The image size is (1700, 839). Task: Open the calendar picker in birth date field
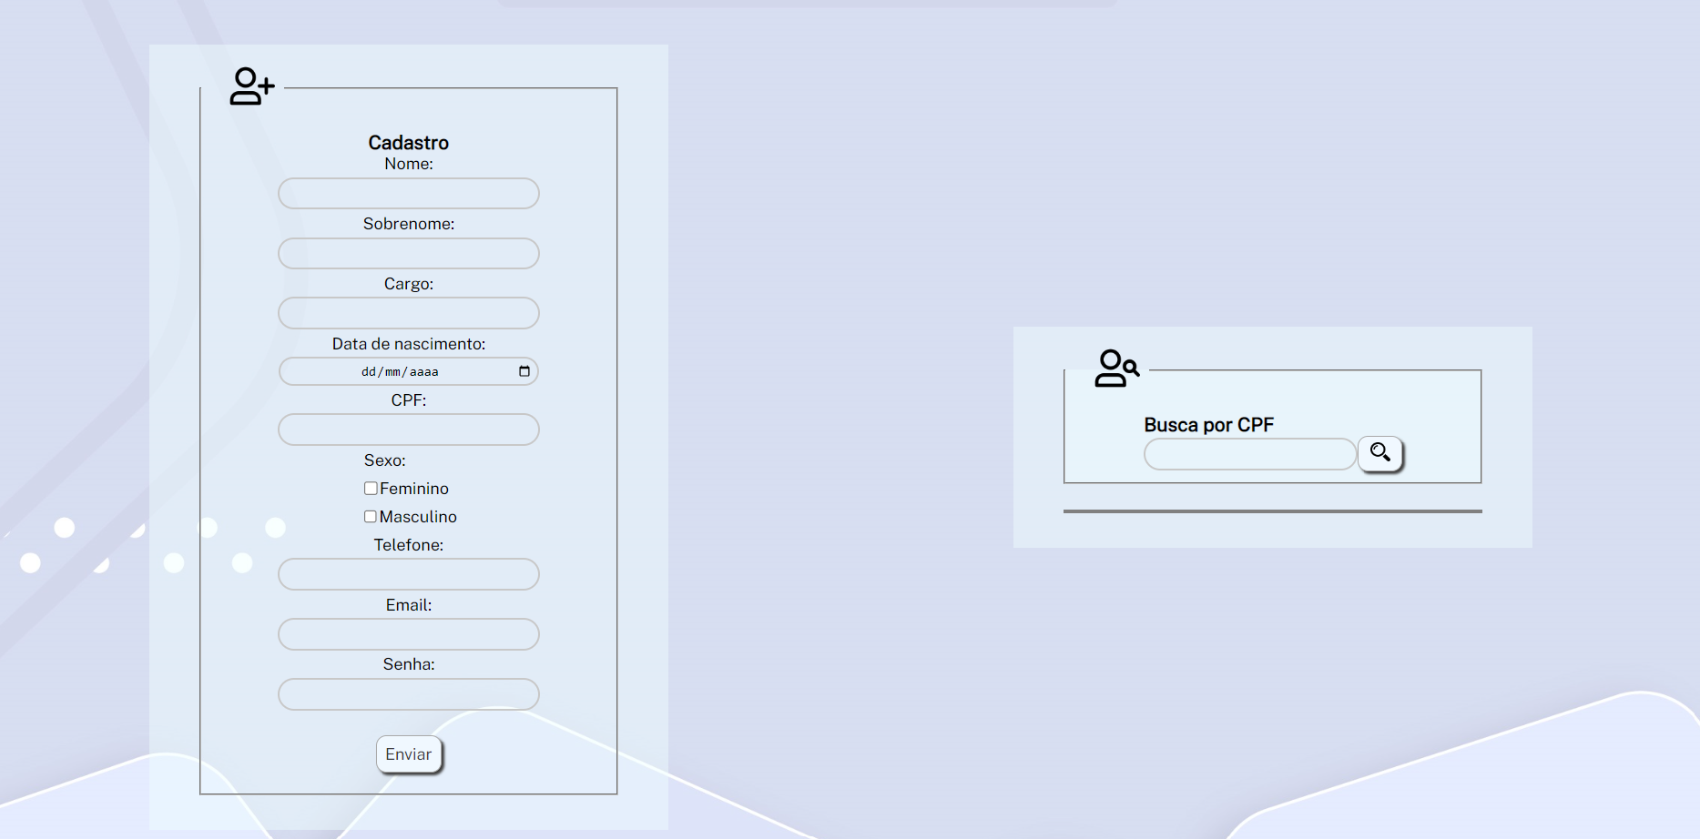tap(524, 371)
